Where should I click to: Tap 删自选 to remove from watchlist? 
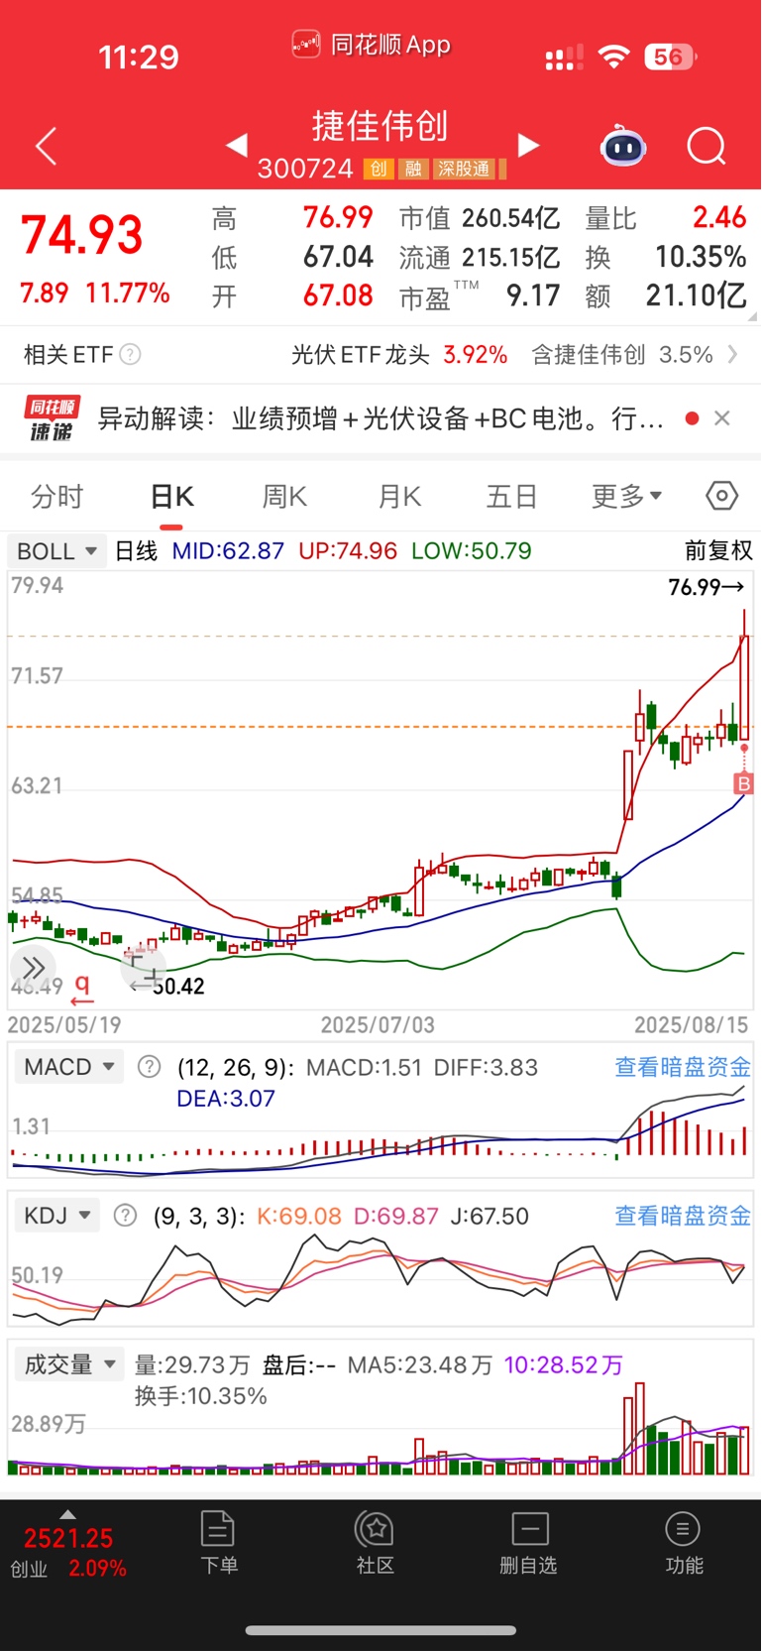coord(529,1542)
